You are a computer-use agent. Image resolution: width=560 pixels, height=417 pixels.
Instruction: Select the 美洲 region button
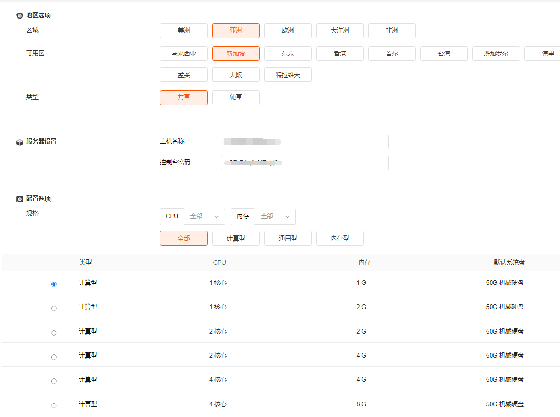(x=184, y=31)
